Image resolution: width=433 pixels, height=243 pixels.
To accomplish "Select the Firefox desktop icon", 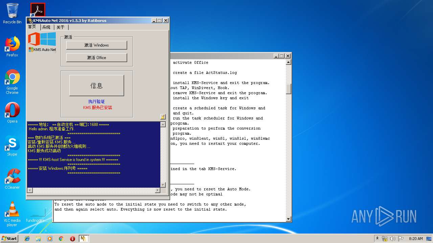I will tap(12, 47).
